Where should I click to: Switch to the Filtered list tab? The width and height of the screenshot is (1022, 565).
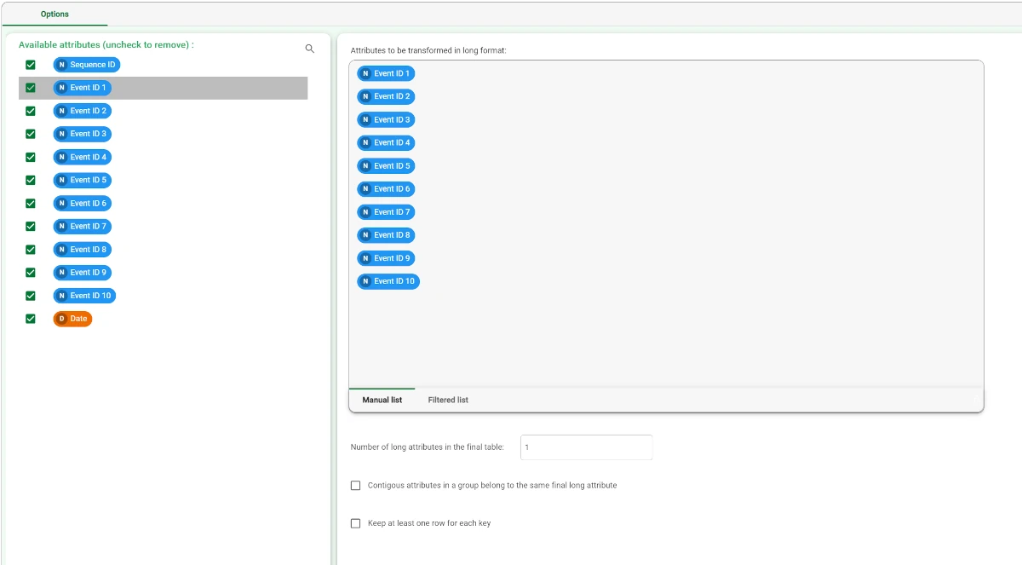448,400
